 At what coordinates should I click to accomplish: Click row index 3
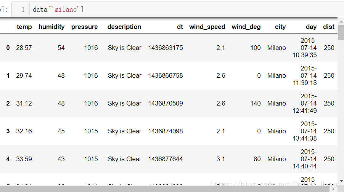(x=8, y=131)
